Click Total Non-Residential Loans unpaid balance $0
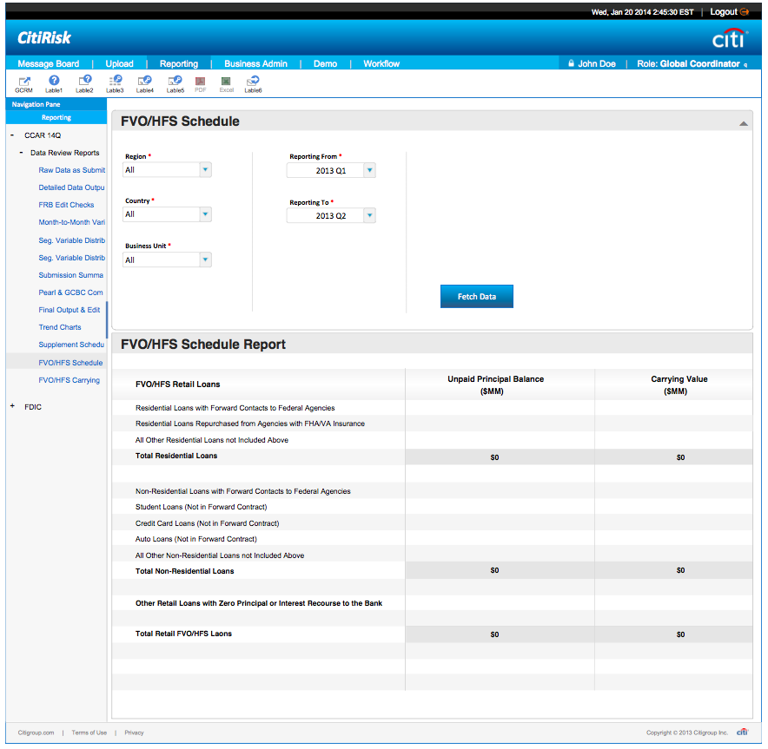The width and height of the screenshot is (768, 749). coord(494,570)
